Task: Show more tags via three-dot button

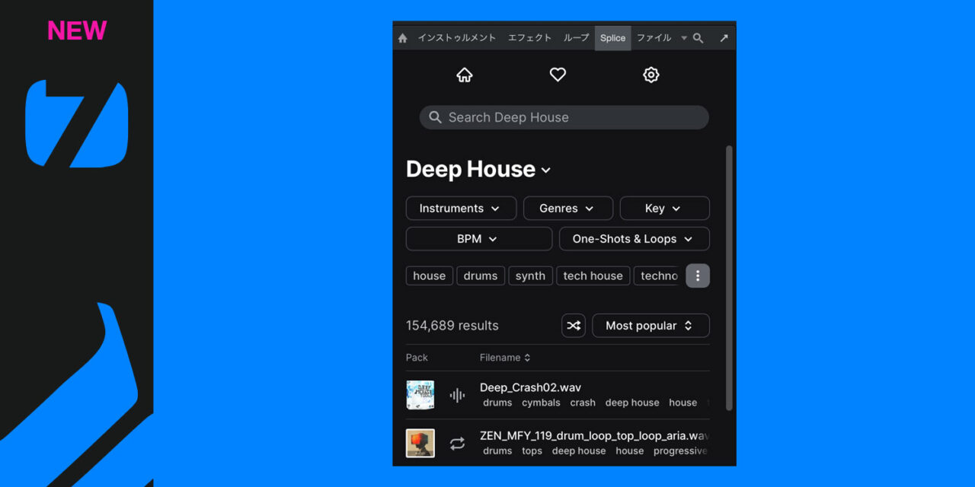Action: click(x=698, y=275)
